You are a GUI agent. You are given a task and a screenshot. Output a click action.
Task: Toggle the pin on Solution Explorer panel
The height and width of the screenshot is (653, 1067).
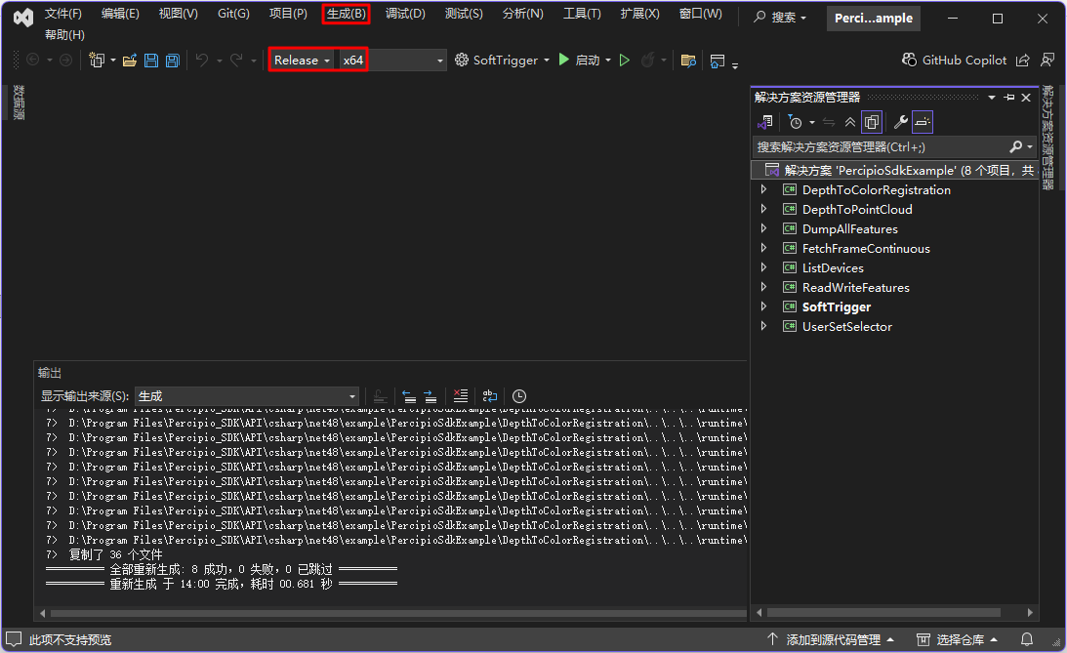[1010, 97]
